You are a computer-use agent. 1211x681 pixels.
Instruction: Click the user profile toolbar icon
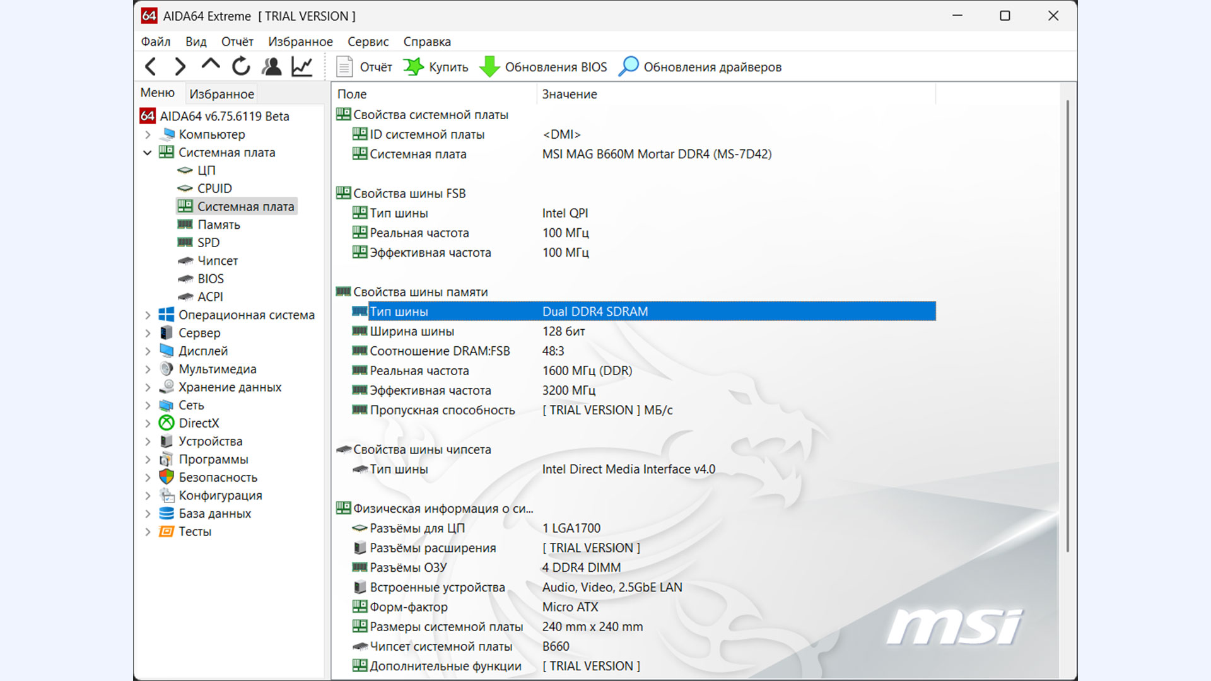[272, 66]
